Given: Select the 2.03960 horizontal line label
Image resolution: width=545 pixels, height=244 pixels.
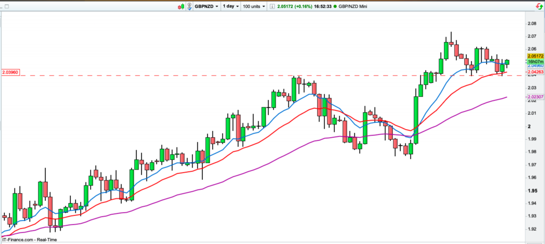Looking at the screenshot, I should click(11, 72).
